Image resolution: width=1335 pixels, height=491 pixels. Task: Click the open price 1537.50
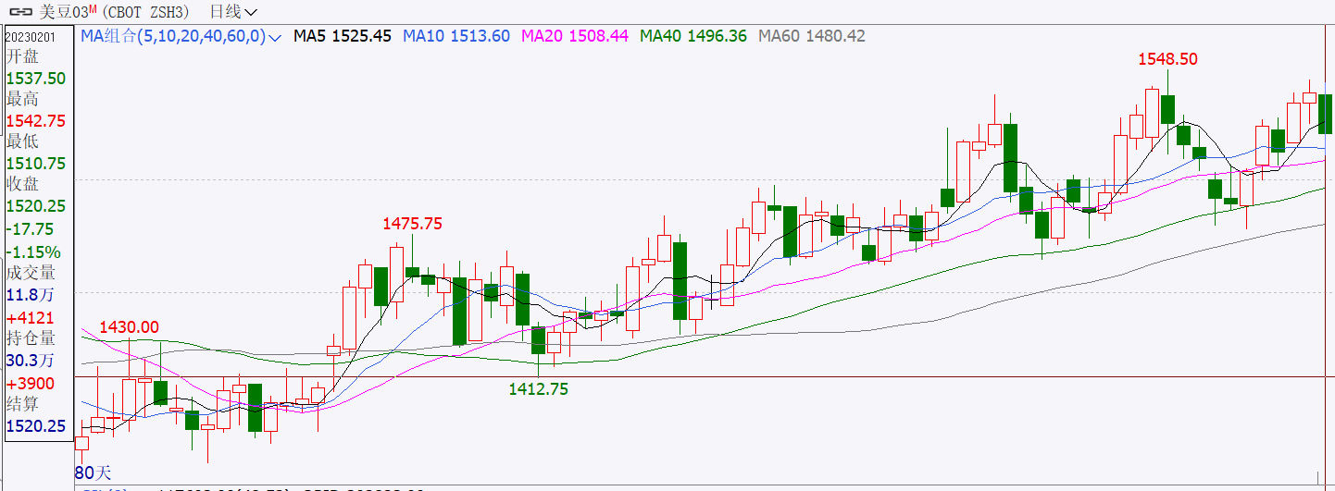click(36, 79)
